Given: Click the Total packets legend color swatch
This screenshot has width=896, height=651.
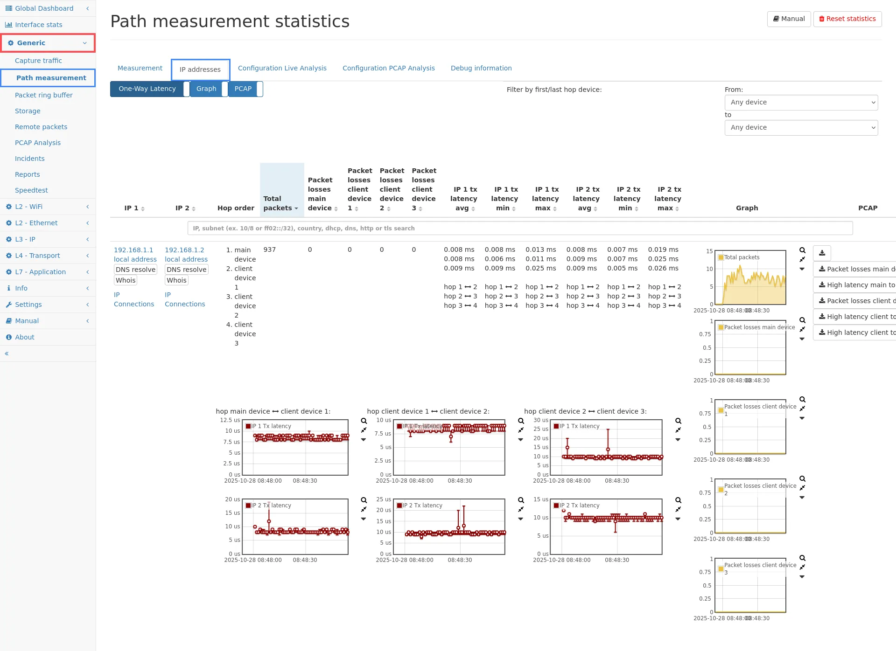Looking at the screenshot, I should [x=721, y=257].
